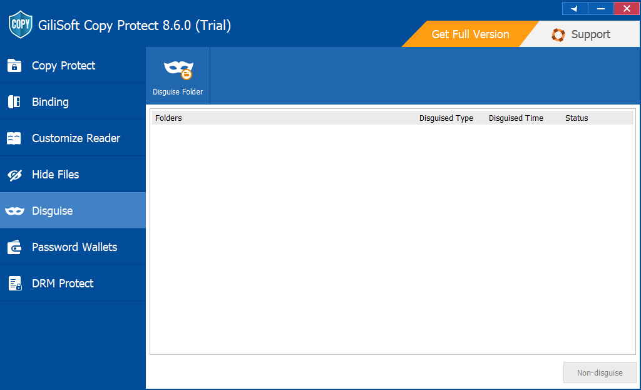Sort by the Disguised Time column header

(x=516, y=118)
